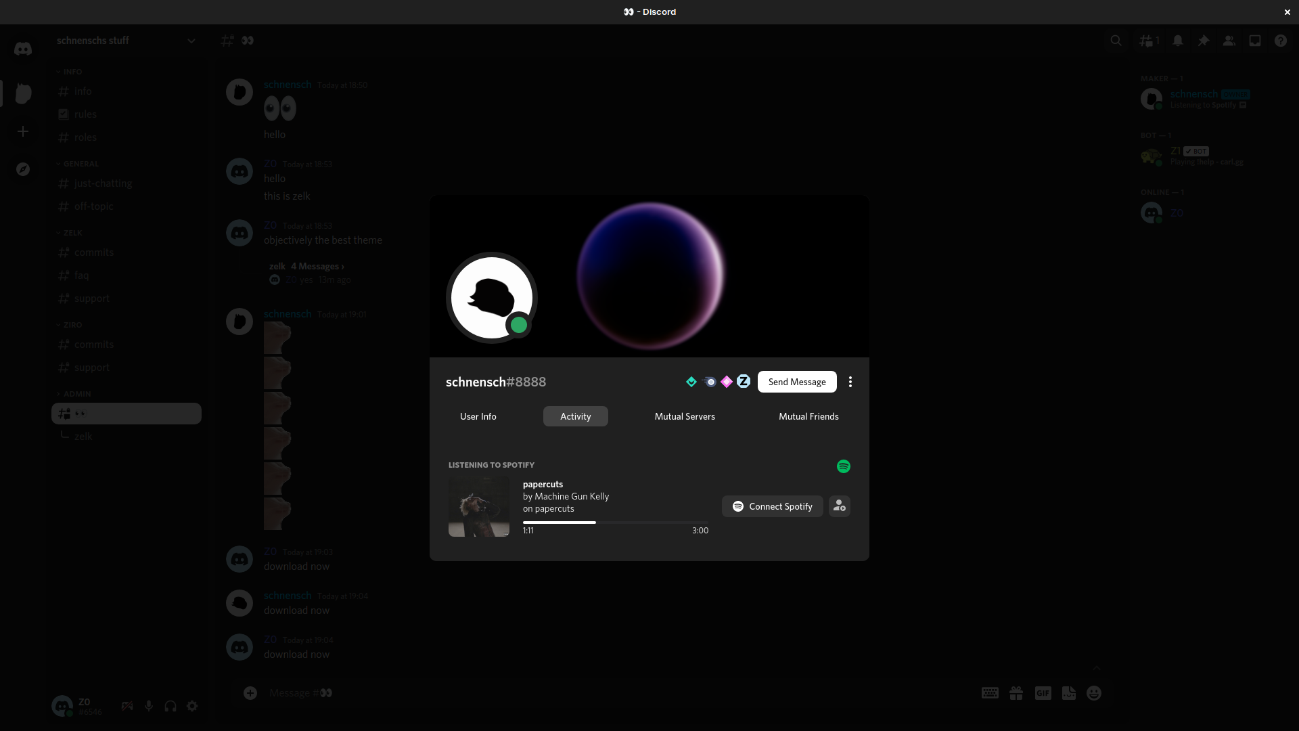Collapse the GENERAL channel category
Image resolution: width=1299 pixels, height=731 pixels.
81,164
